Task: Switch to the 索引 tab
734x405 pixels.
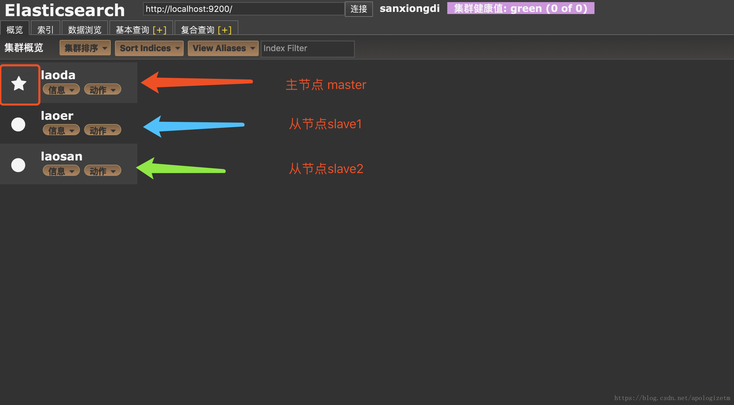Action: tap(46, 30)
